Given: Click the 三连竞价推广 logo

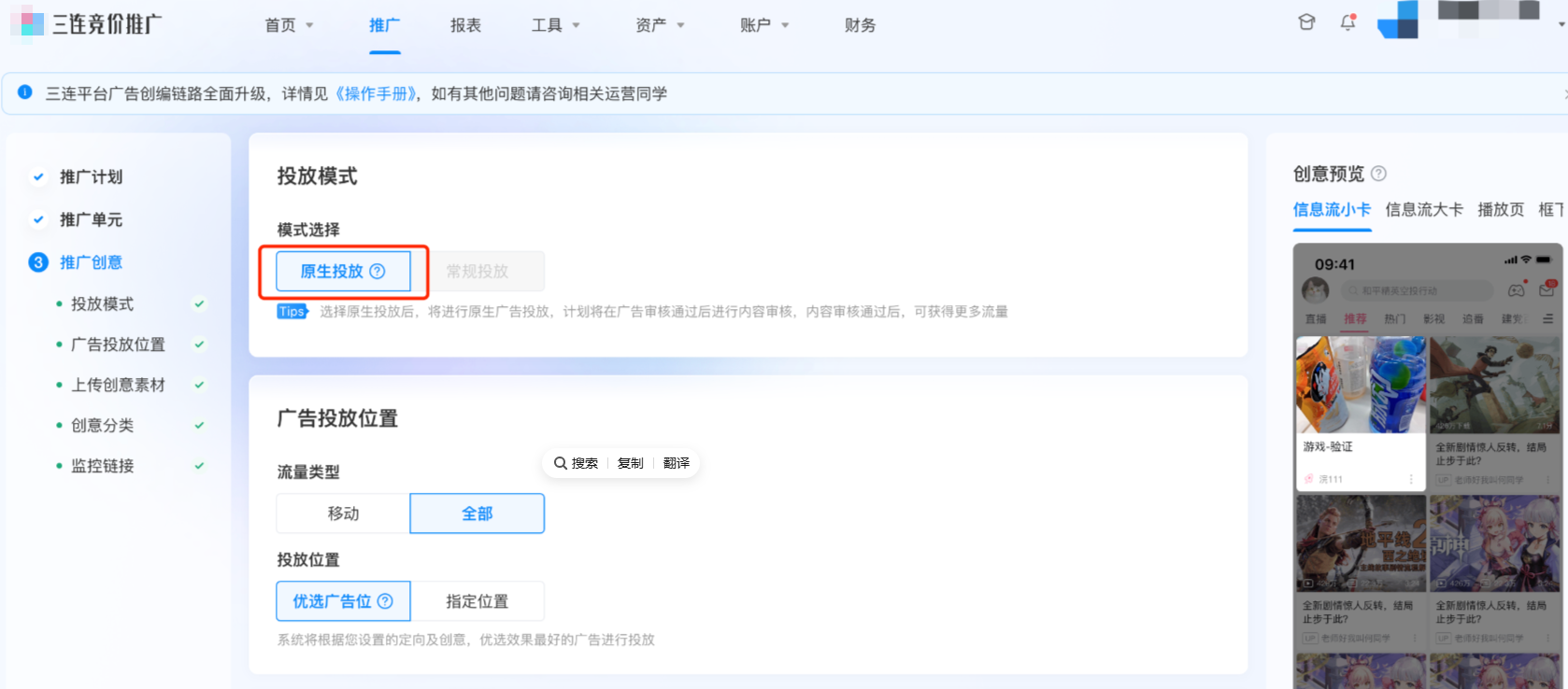Looking at the screenshot, I should tap(86, 24).
